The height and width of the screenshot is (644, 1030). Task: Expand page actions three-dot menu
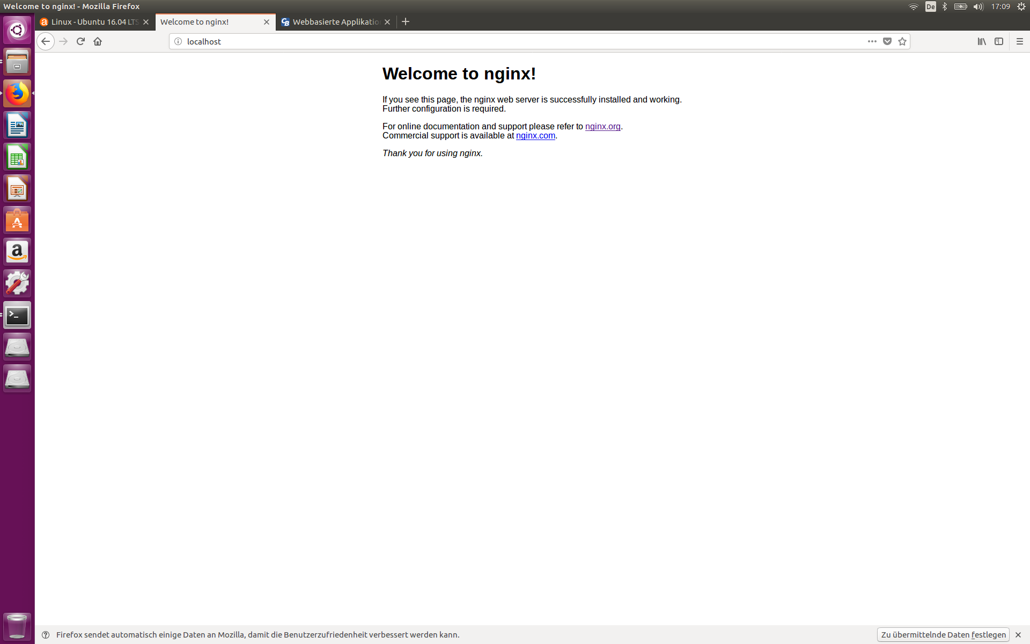(x=872, y=41)
